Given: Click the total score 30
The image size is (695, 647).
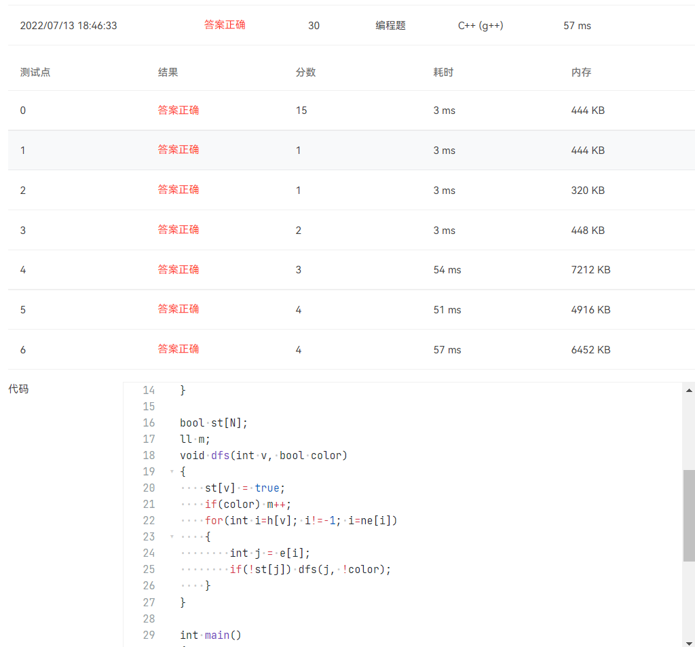Looking at the screenshot, I should point(314,26).
